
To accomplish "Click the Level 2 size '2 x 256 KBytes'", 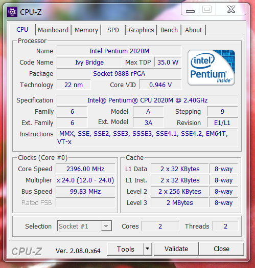I will (x=180, y=192).
